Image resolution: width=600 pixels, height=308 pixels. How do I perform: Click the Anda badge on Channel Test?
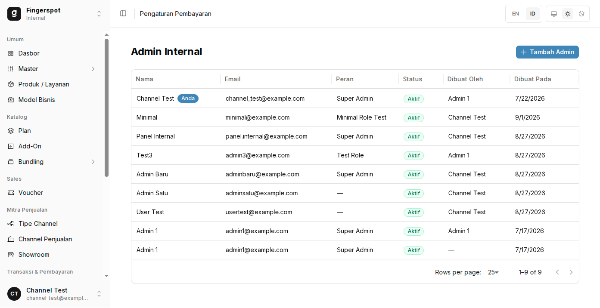(x=188, y=99)
